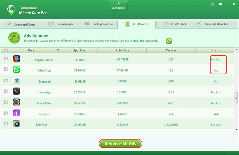Switch to the Speedup&Clean tab
Image resolution: width=239 pixels, height=155 pixels.
click(x=21, y=24)
